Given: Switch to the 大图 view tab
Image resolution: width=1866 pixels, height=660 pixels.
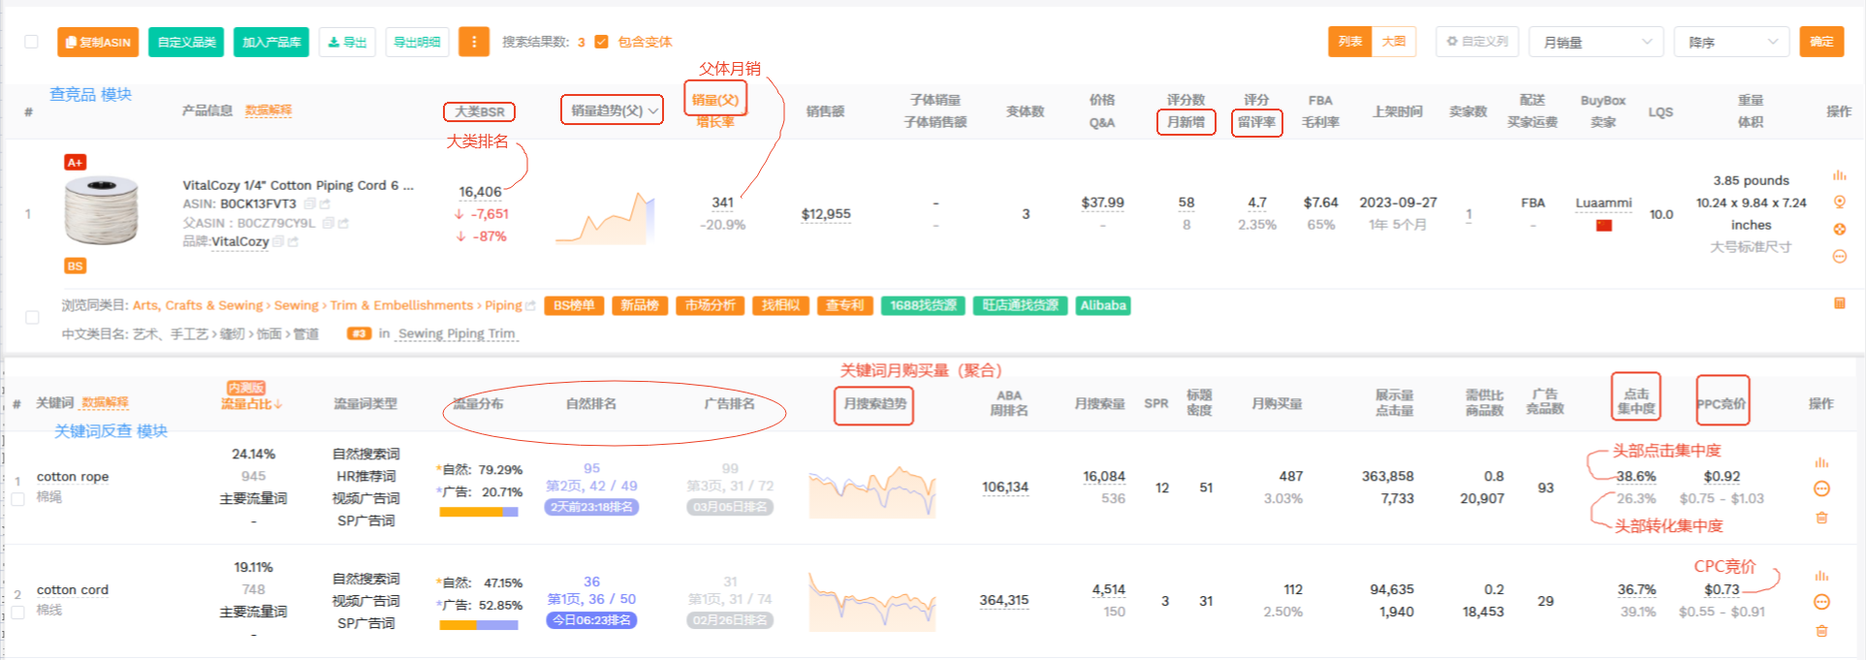Looking at the screenshot, I should pos(1394,42).
